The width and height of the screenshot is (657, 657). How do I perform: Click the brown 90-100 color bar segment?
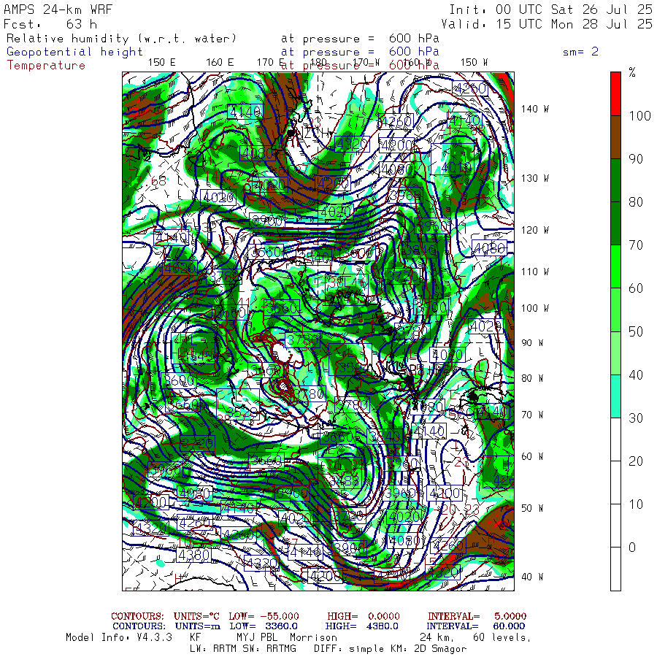615,137
